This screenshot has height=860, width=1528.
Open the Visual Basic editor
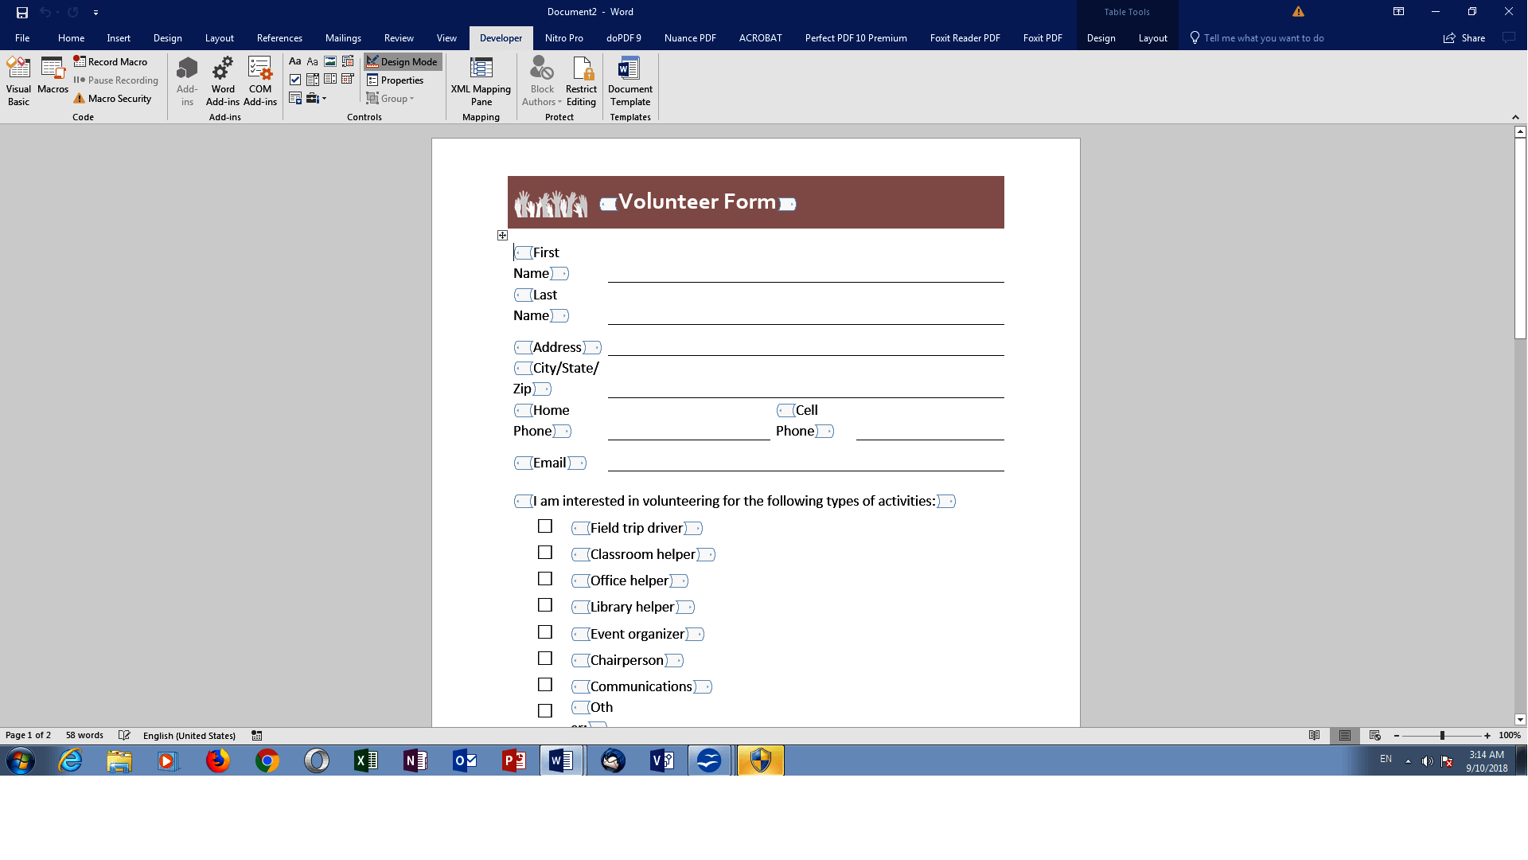[x=18, y=80]
